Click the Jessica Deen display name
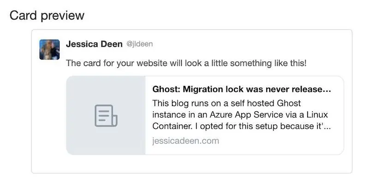 tap(94, 44)
